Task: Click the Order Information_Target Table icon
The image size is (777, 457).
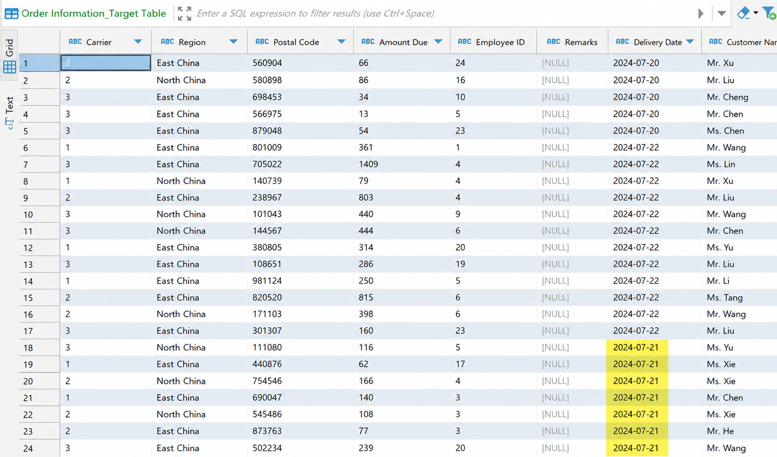Action: pyautogui.click(x=11, y=13)
